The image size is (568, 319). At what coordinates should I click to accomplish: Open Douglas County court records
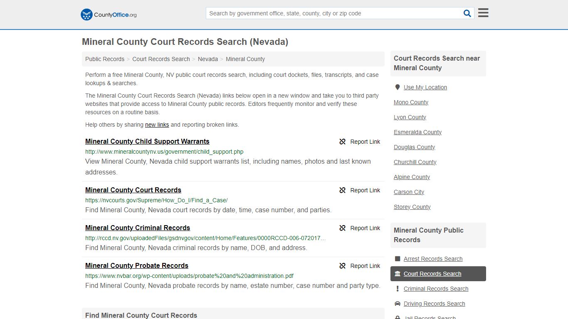click(x=414, y=147)
